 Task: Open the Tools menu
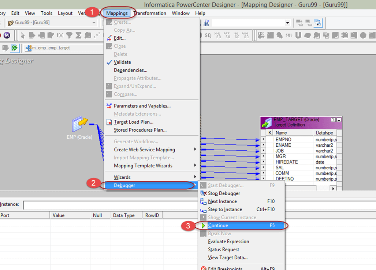tap(46, 13)
